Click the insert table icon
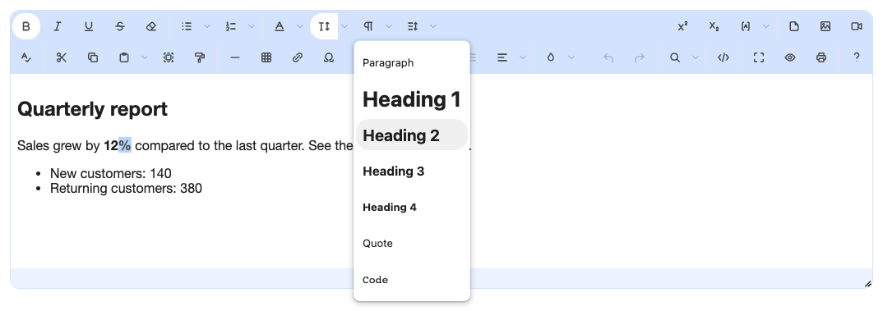883x311 pixels. 266,57
